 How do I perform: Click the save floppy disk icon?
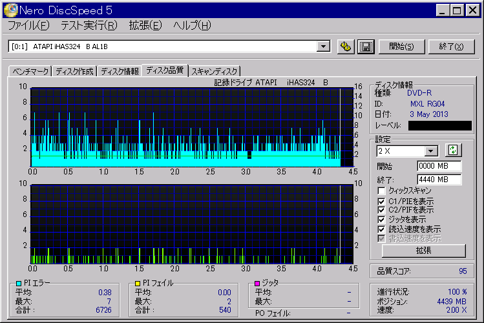tap(366, 47)
